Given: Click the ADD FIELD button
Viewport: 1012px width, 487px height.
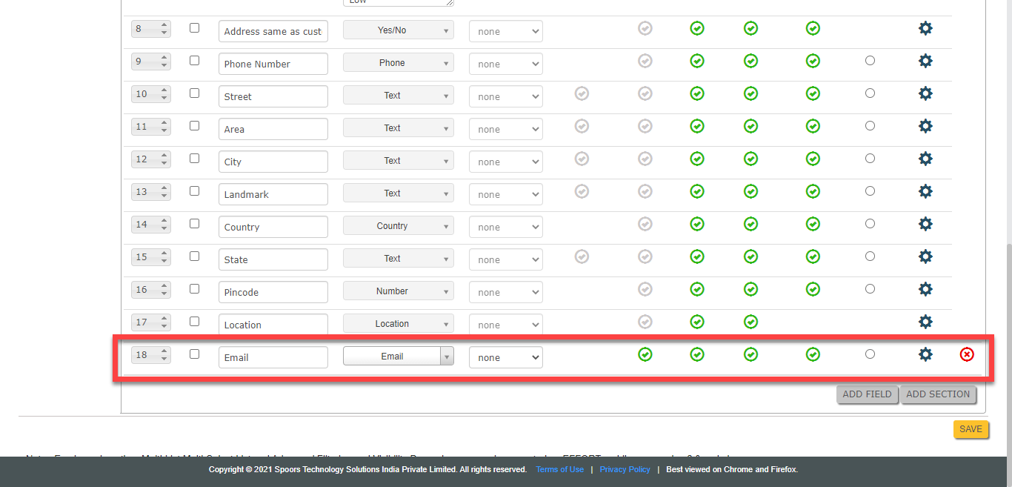Looking at the screenshot, I should coord(867,394).
